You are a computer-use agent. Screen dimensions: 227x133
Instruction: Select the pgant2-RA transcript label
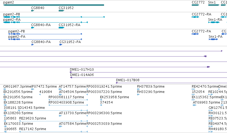point(12,20)
